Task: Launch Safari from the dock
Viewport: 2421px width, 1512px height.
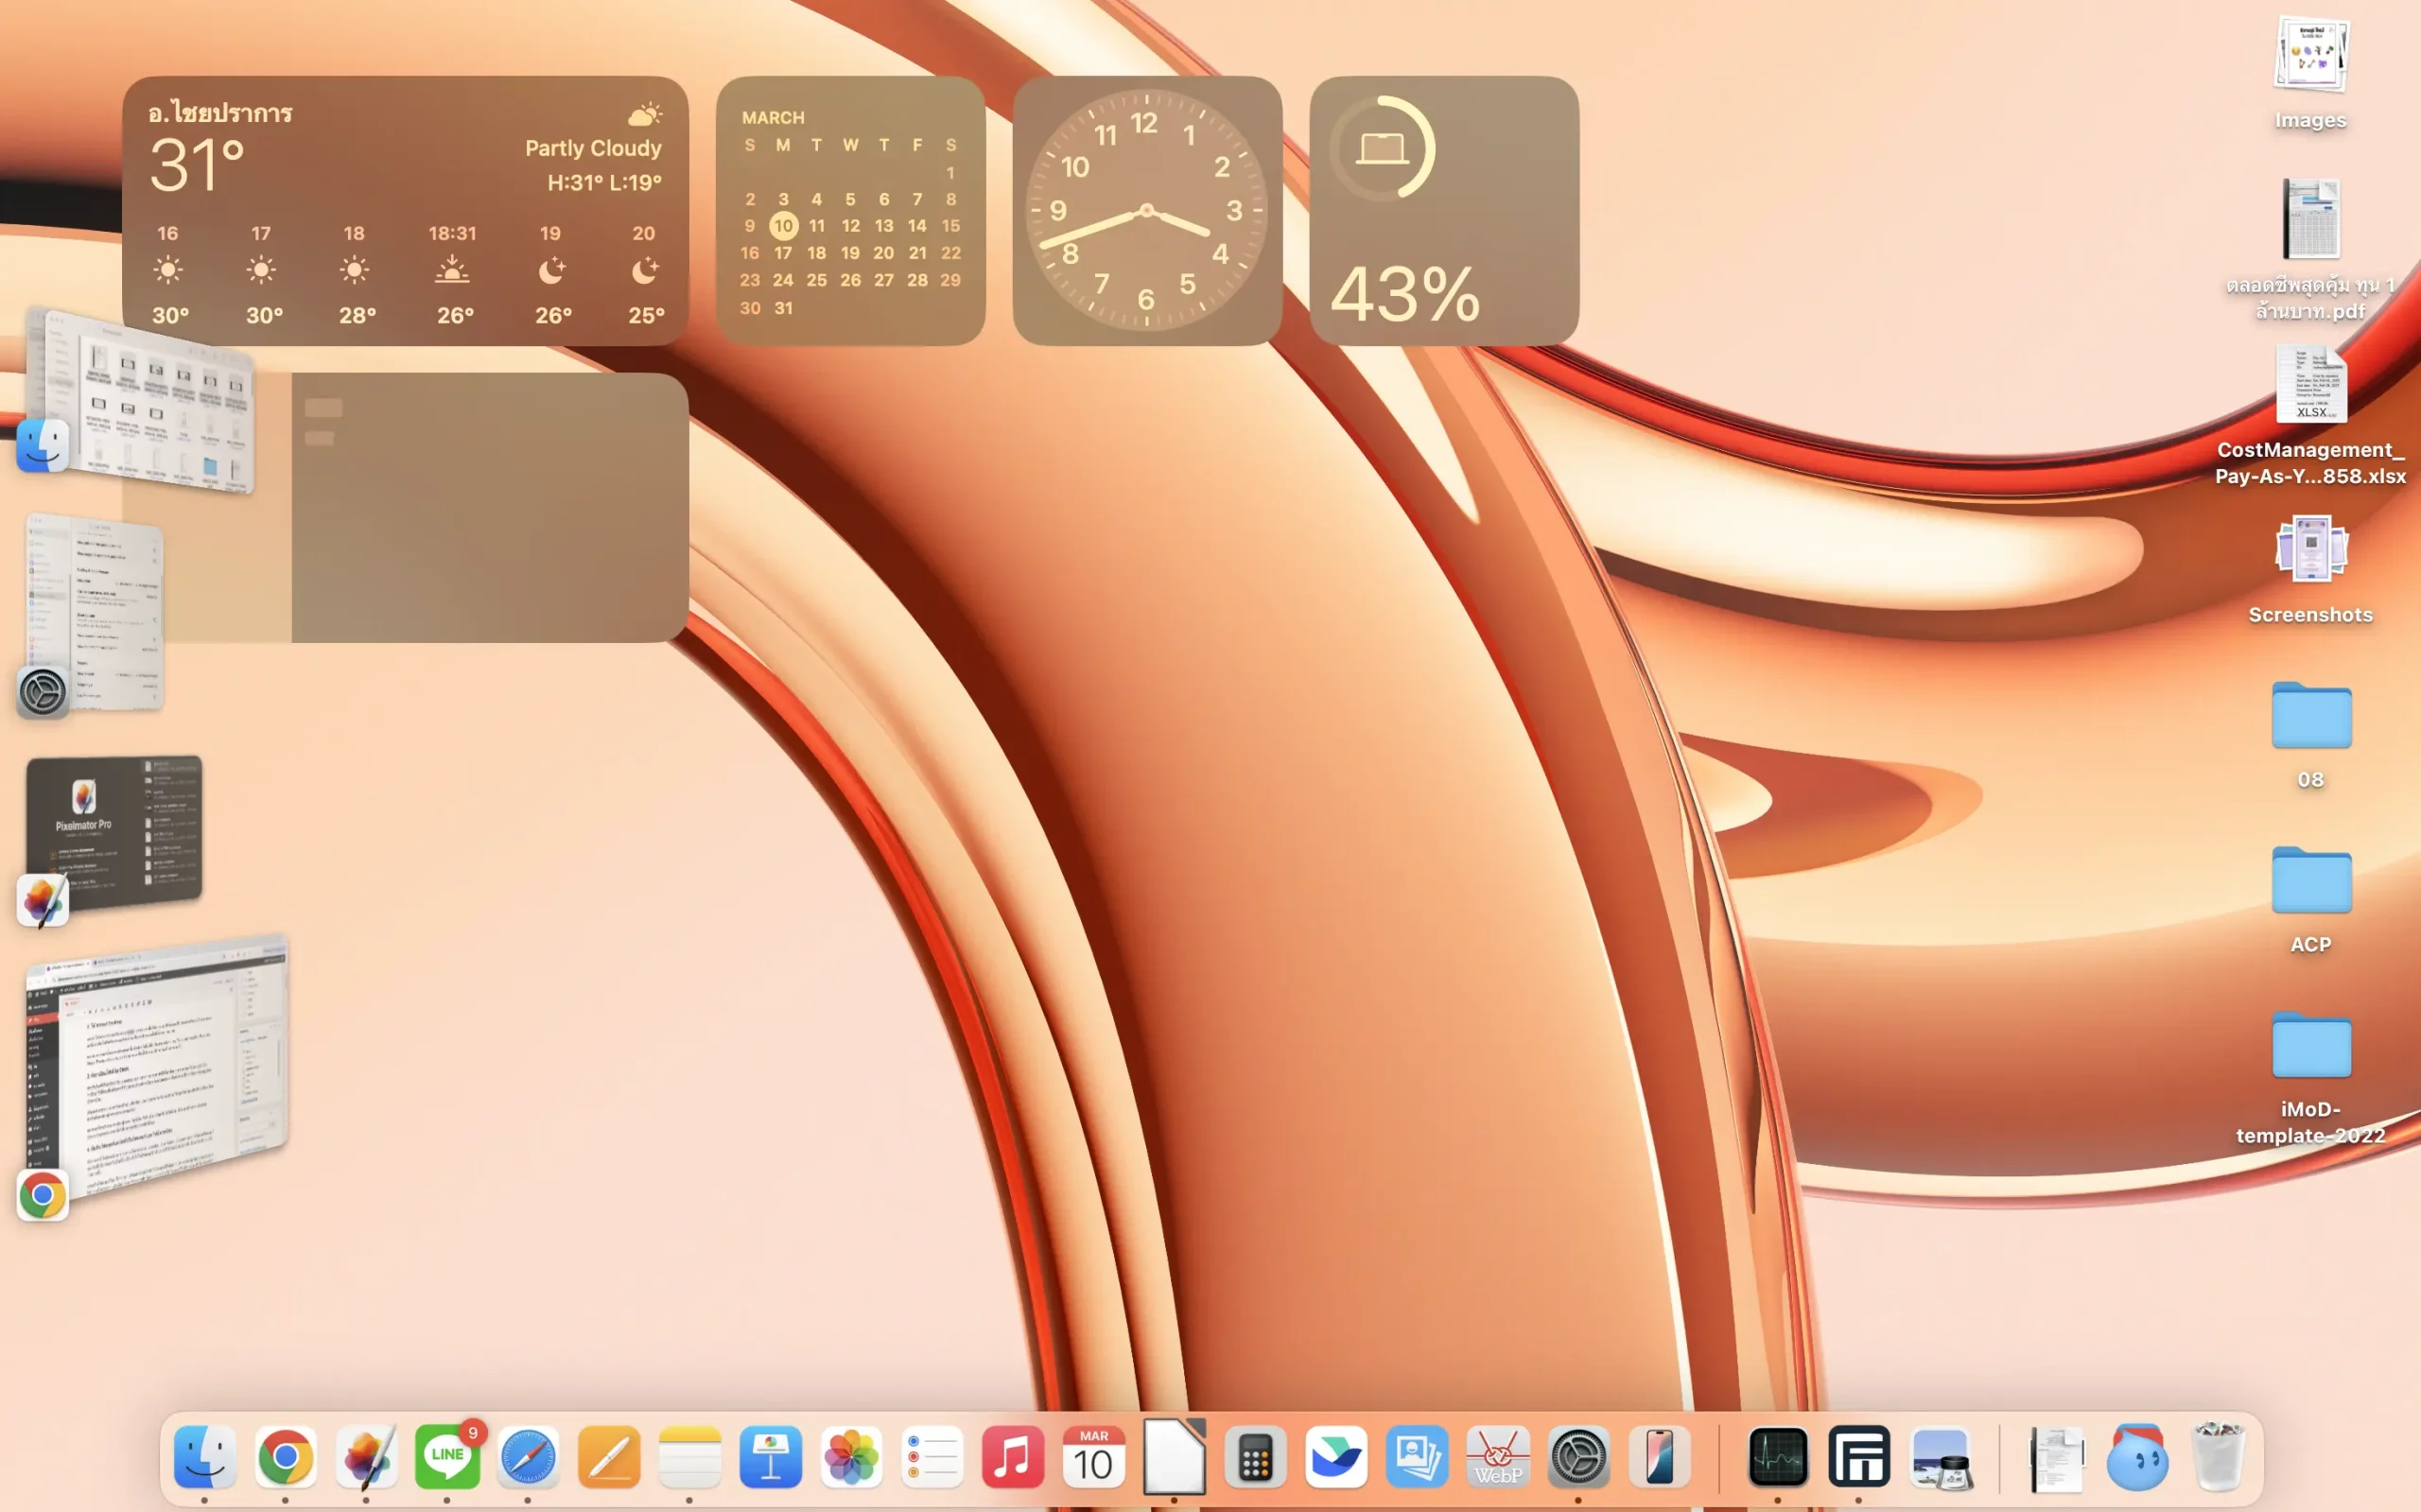Action: point(528,1457)
